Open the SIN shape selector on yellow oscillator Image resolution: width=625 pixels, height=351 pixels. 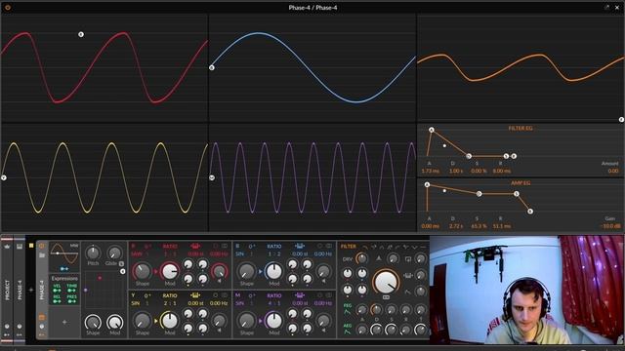136,303
